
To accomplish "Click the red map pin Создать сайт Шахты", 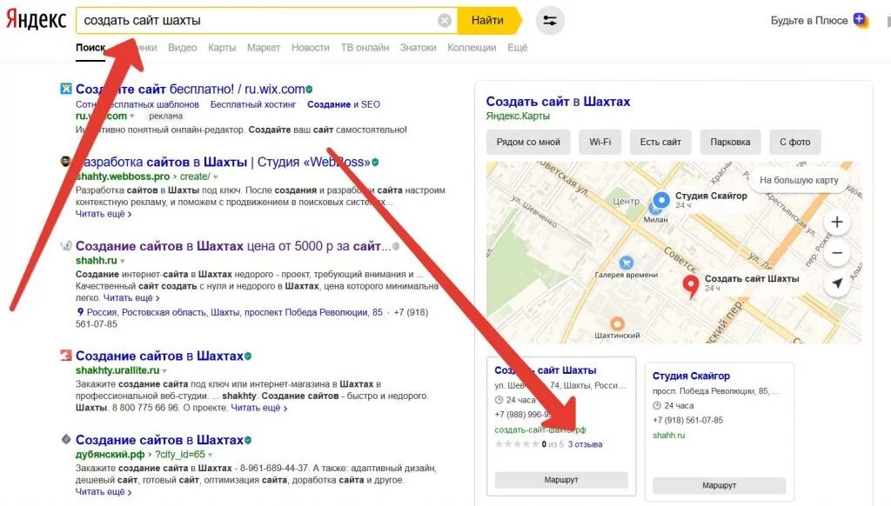I will coord(690,286).
